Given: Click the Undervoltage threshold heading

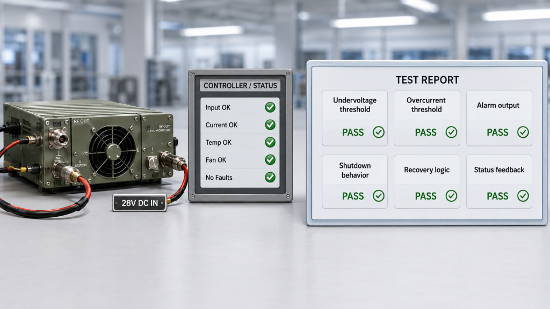Looking at the screenshot, I should (x=354, y=105).
